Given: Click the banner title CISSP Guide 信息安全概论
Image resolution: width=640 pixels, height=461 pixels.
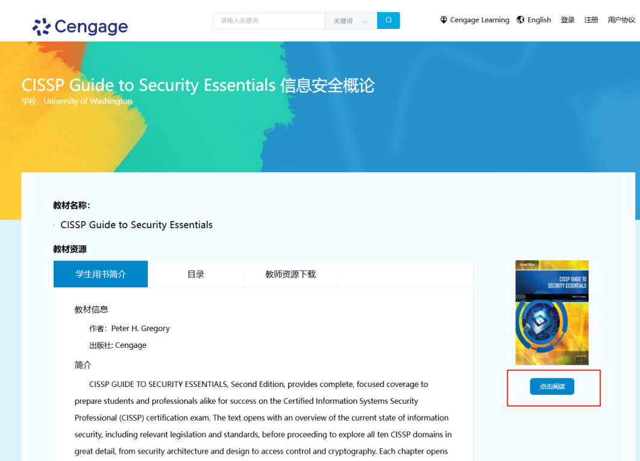Looking at the screenshot, I should [198, 85].
